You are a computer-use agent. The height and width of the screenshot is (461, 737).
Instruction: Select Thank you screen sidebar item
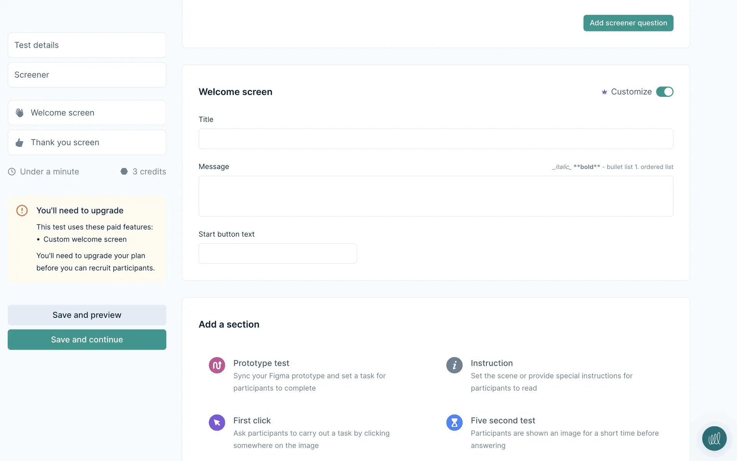pyautogui.click(x=87, y=143)
